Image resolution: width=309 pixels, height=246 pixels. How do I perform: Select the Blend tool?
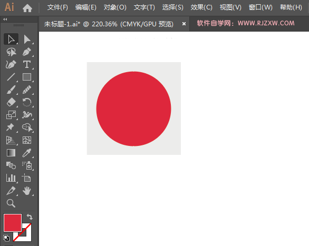[x=11, y=165]
